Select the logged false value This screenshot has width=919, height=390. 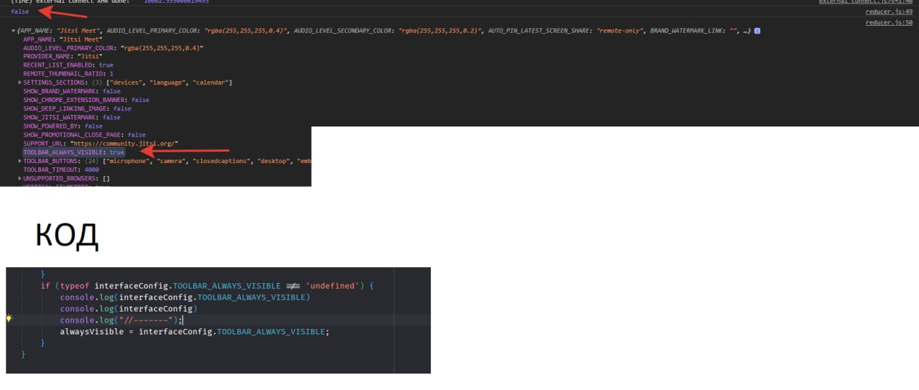[20, 11]
